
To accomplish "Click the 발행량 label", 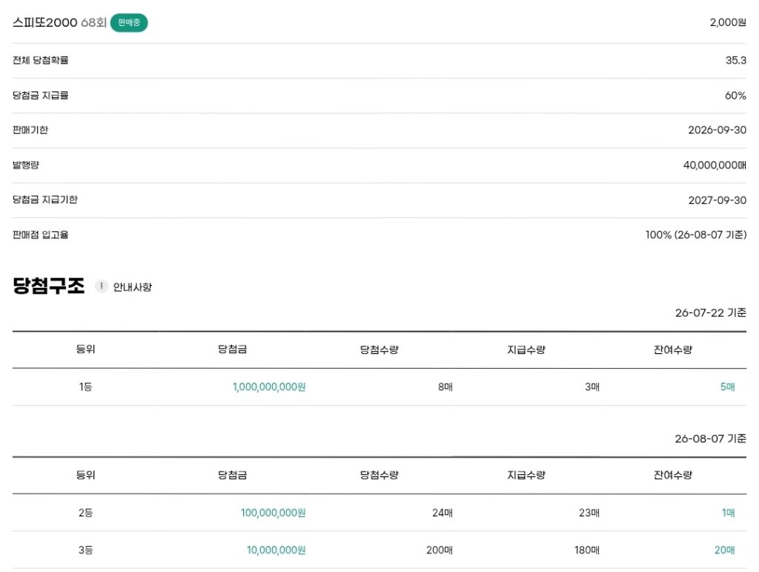I will pyautogui.click(x=26, y=165).
